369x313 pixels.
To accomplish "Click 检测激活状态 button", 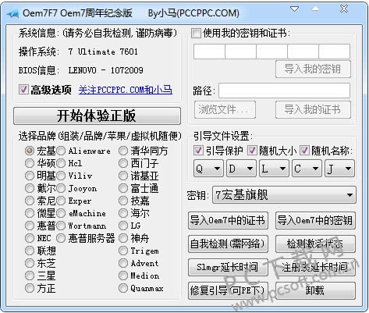I will click(315, 244).
